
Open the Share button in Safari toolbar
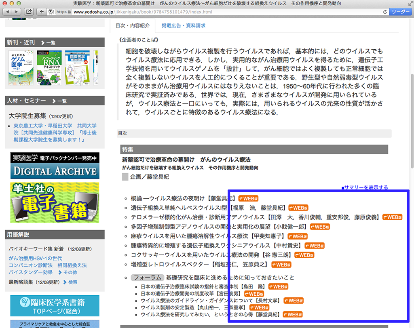[30, 12]
